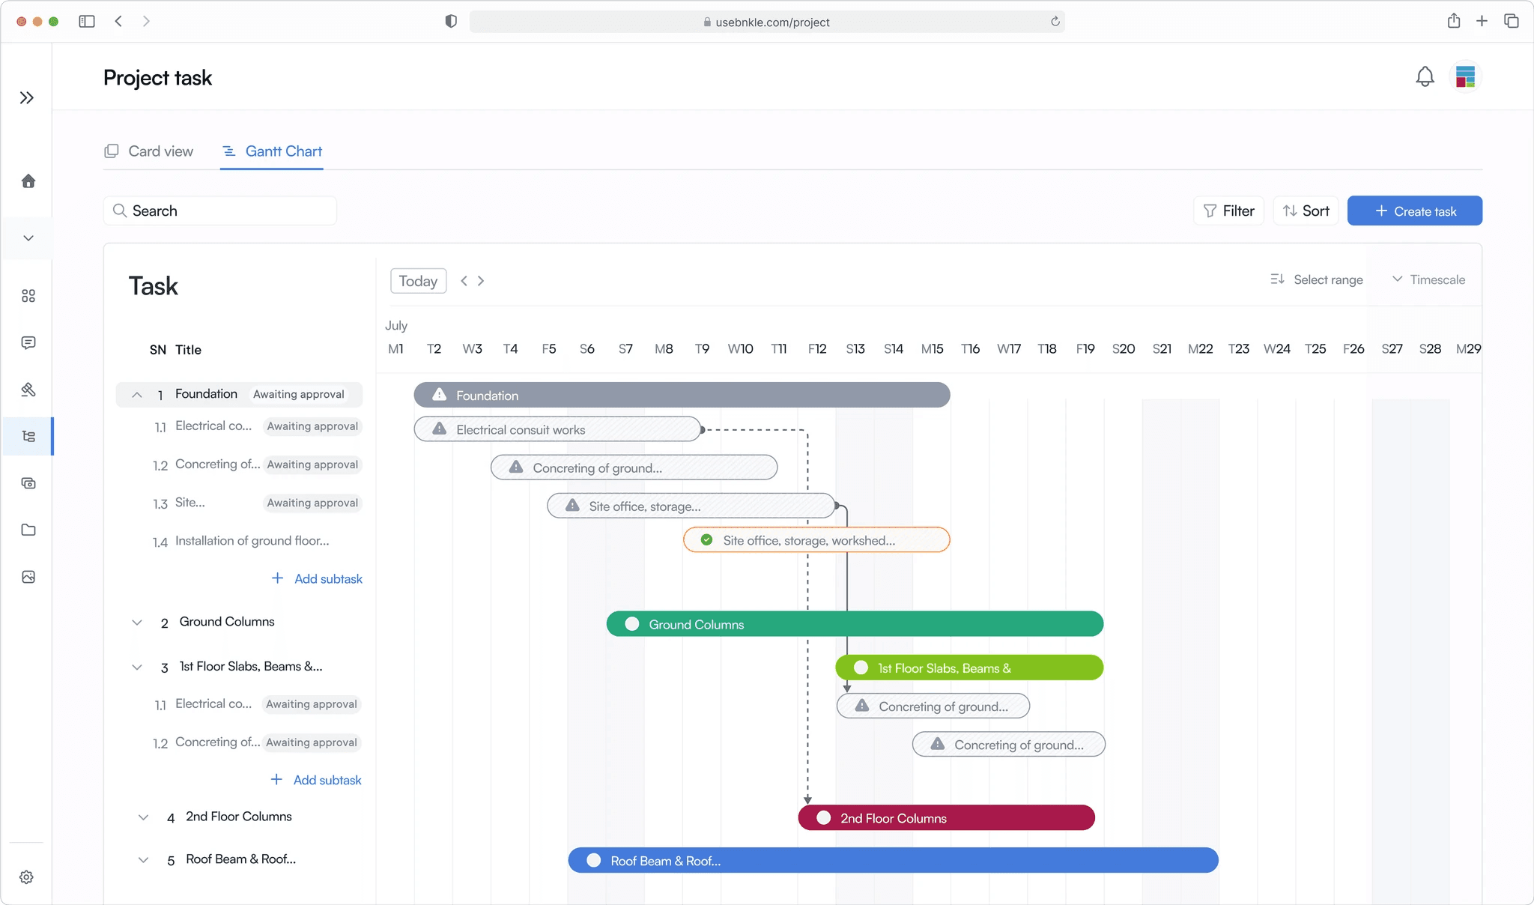1534x905 pixels.
Task: Open the Select range control
Action: tap(1317, 279)
